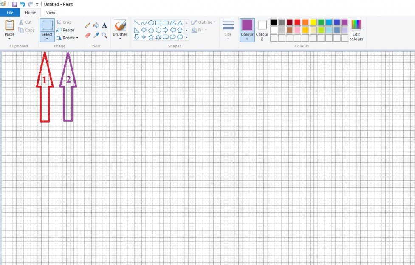Choose the Right arrow shape
415x265 pixels.
tap(165, 30)
